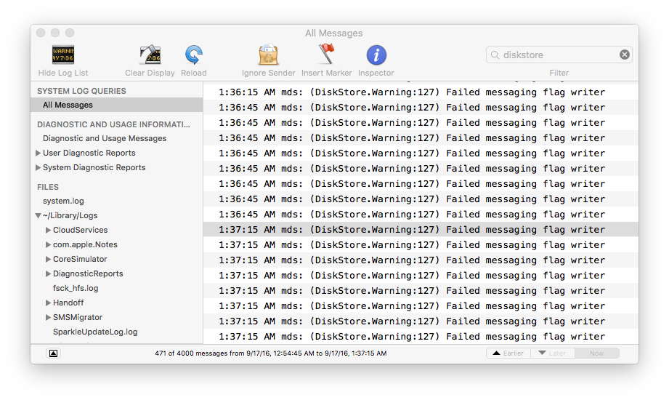Image resolution: width=669 pixels, height=400 pixels.
Task: Click the SYSTEM LOG QUERIES header
Action: tap(81, 91)
